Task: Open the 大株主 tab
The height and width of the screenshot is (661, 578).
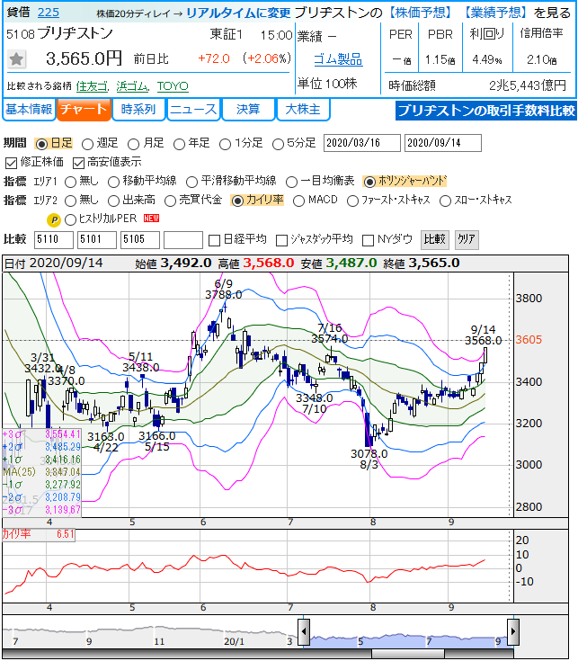Action: (x=303, y=110)
